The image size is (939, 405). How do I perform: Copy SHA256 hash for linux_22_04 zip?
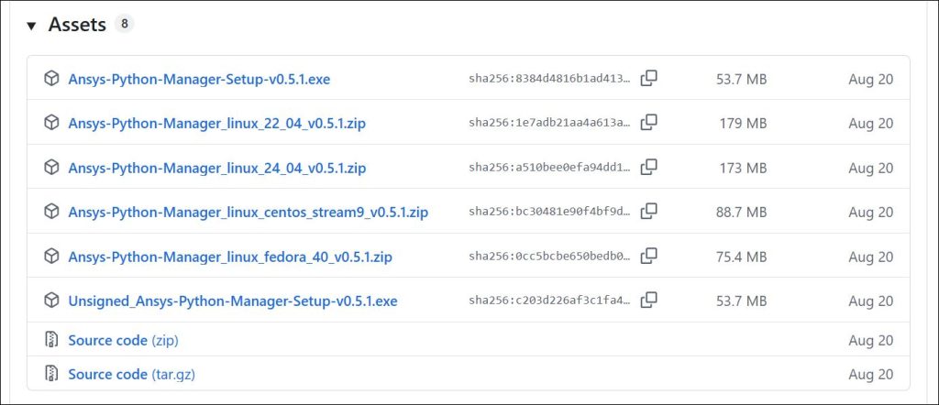(648, 123)
